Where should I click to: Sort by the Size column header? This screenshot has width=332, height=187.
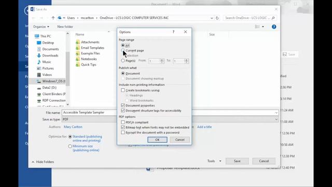point(212,34)
